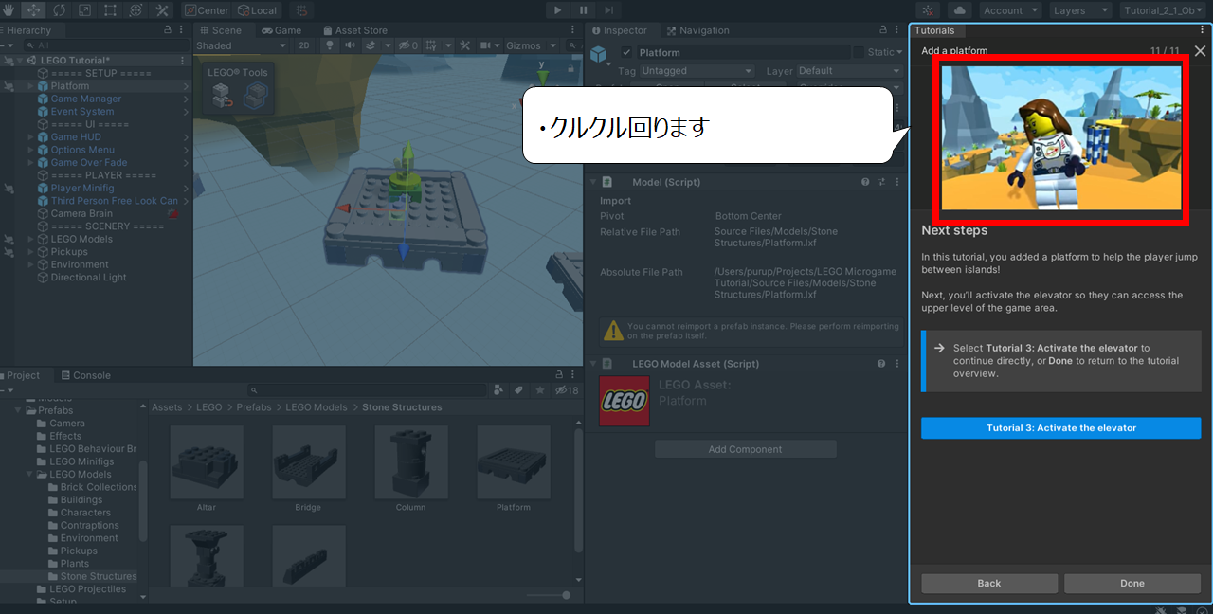1213x614 pixels.
Task: Click the Add Component button
Action: [x=745, y=449]
